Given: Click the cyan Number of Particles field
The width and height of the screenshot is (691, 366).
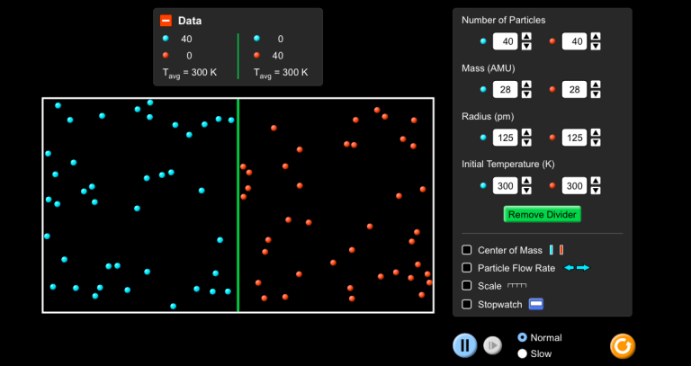Looking at the screenshot, I should coord(506,41).
